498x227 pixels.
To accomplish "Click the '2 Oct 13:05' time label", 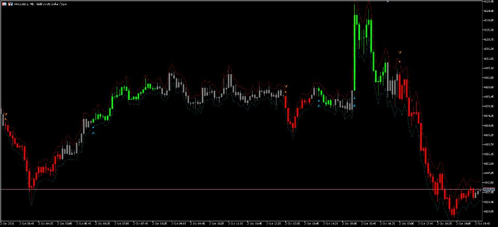I will click(294, 223).
